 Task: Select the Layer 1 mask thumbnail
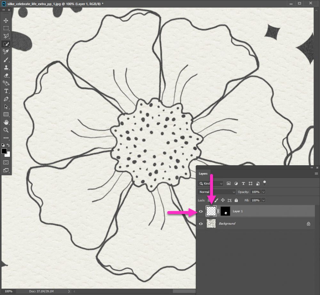(x=226, y=211)
